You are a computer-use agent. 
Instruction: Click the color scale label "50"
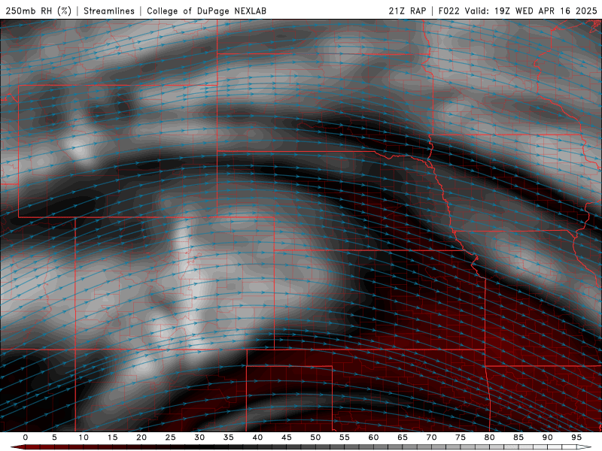(x=315, y=437)
